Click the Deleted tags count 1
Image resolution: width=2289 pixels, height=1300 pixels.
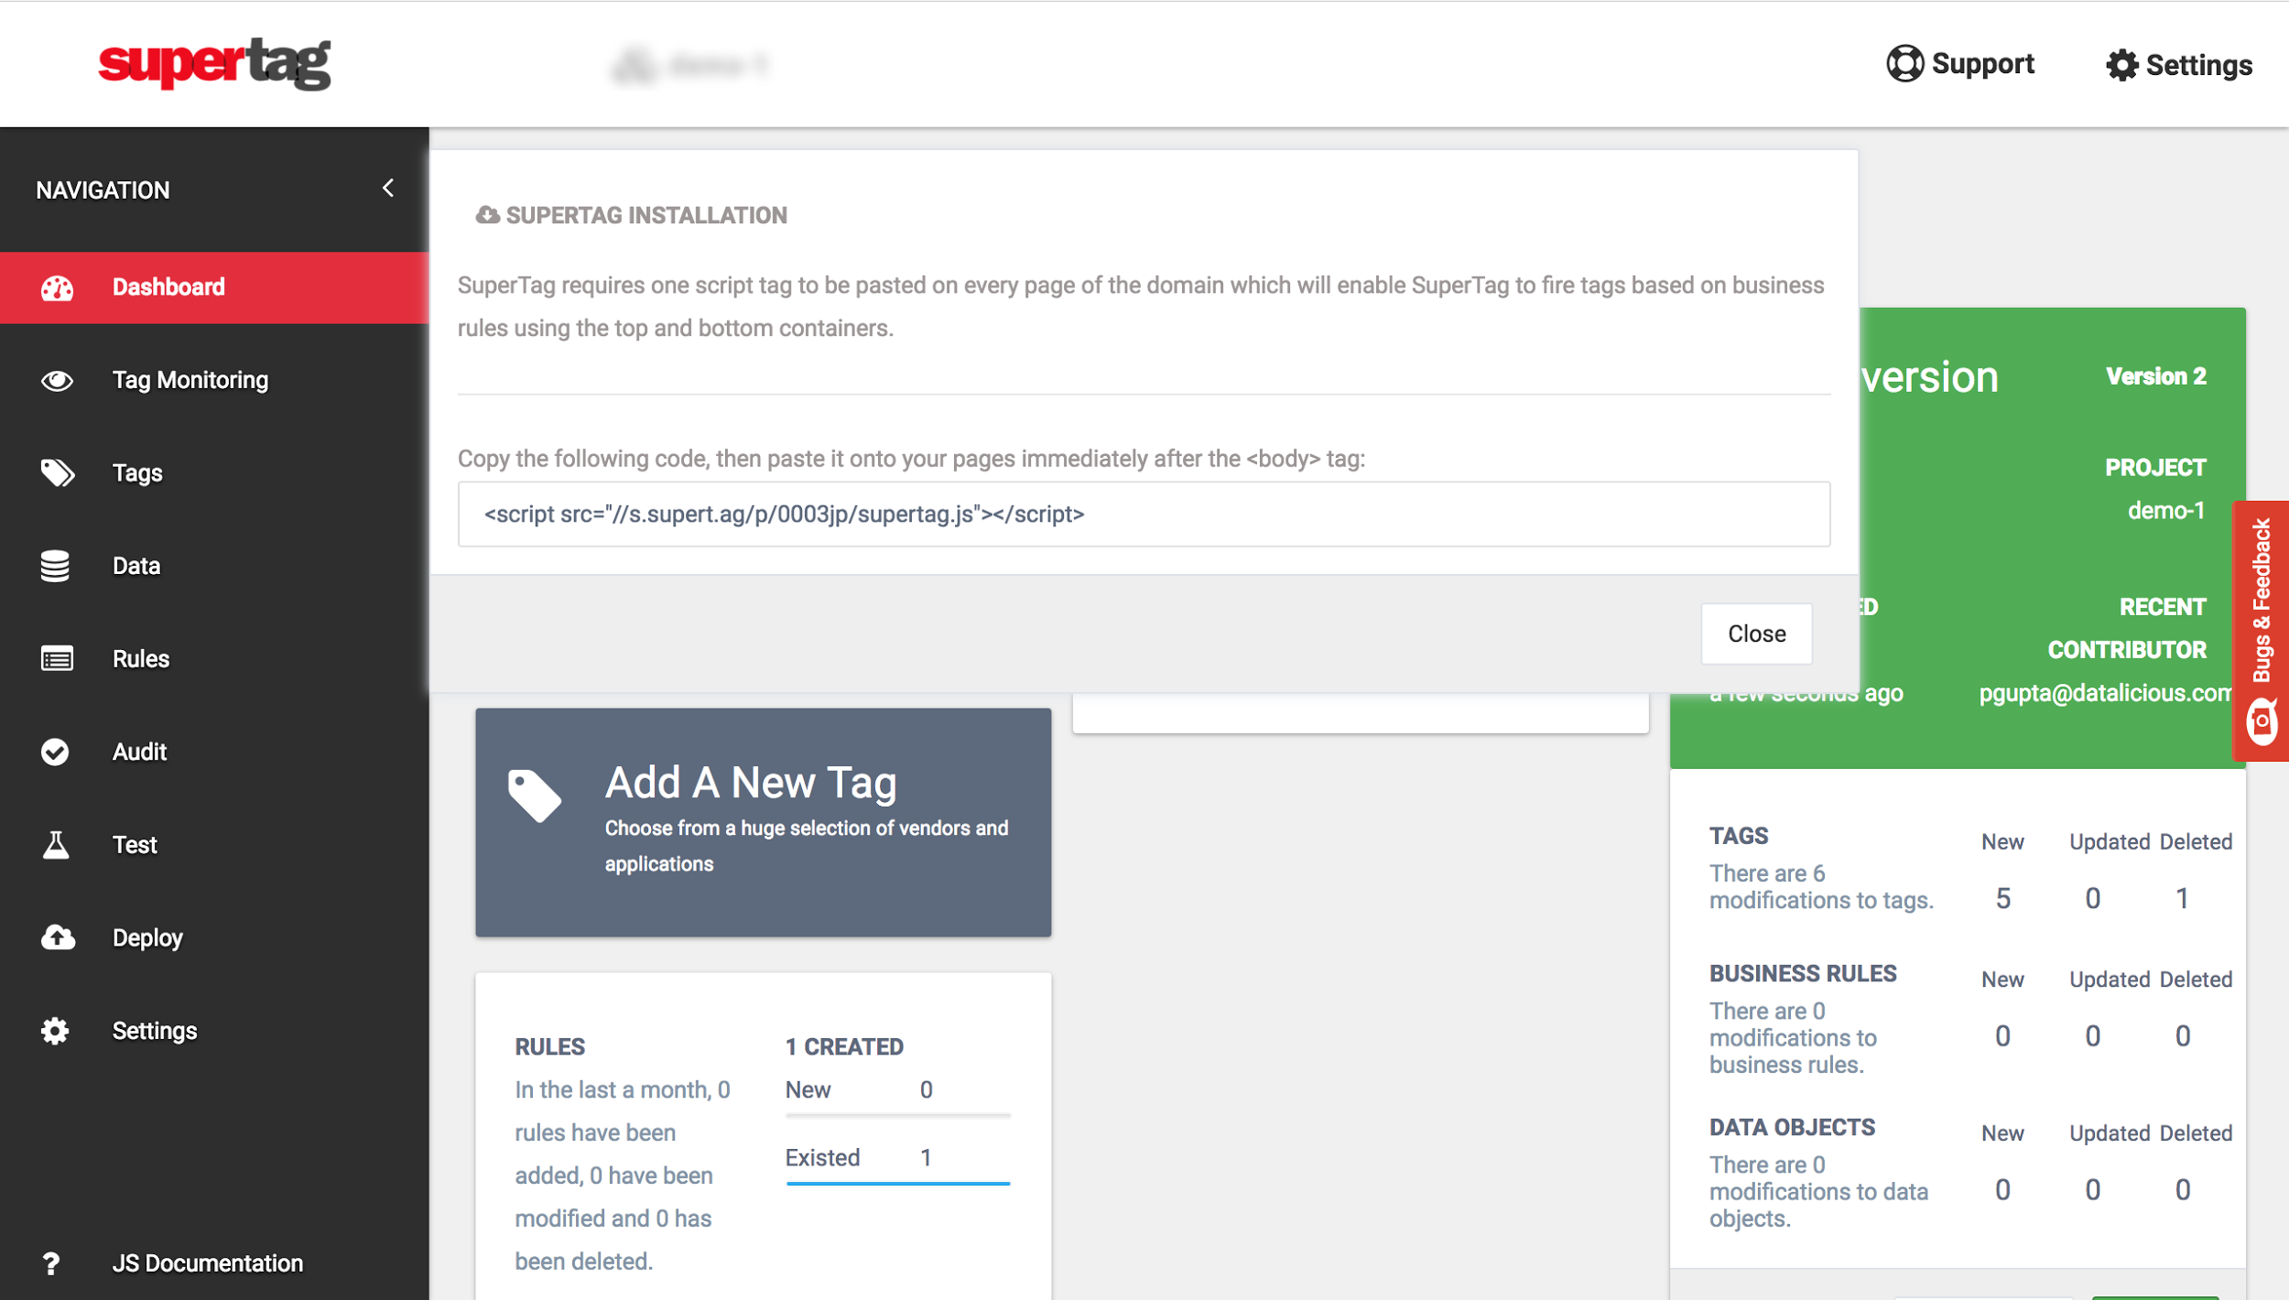tap(2182, 898)
